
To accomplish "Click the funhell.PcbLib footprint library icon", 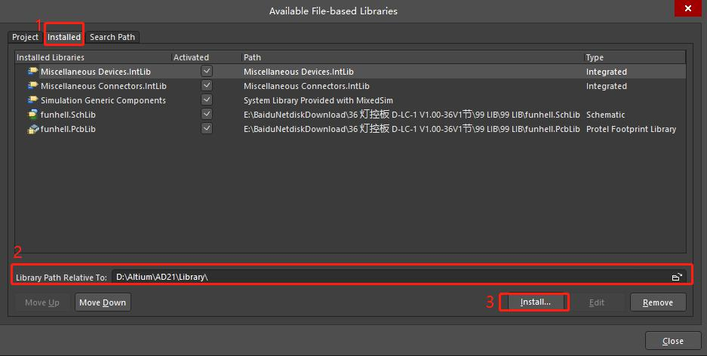I will (32, 129).
